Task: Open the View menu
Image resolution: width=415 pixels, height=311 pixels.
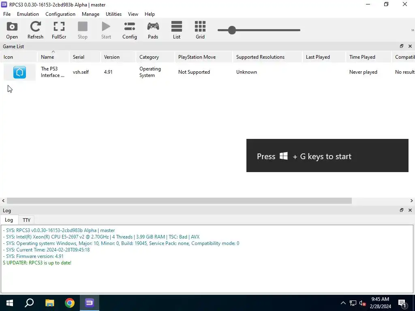Action: coord(133,14)
